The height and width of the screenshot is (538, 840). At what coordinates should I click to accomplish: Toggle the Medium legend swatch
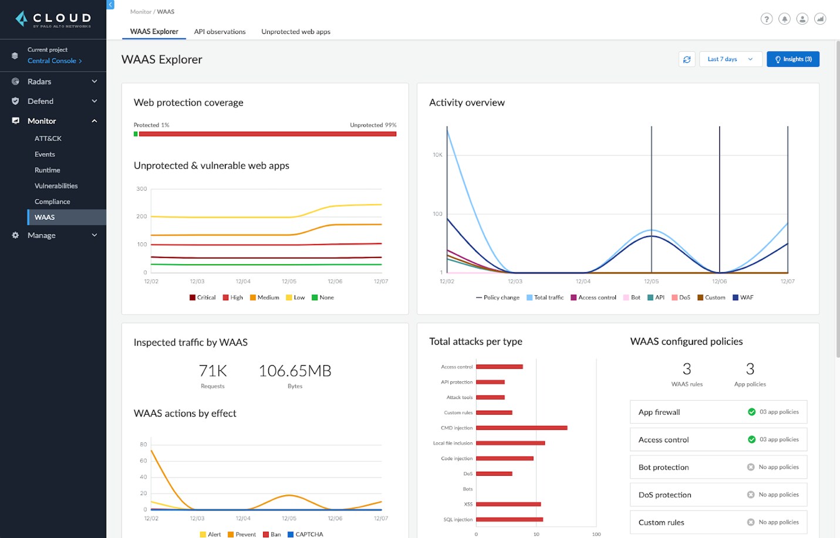point(253,297)
